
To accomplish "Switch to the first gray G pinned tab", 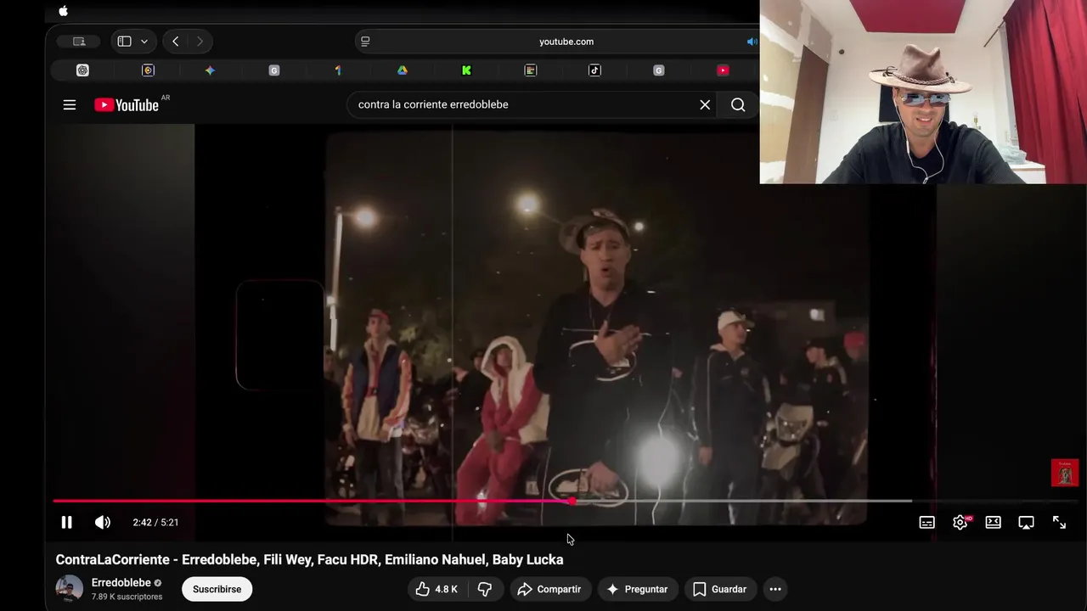I will pos(274,70).
